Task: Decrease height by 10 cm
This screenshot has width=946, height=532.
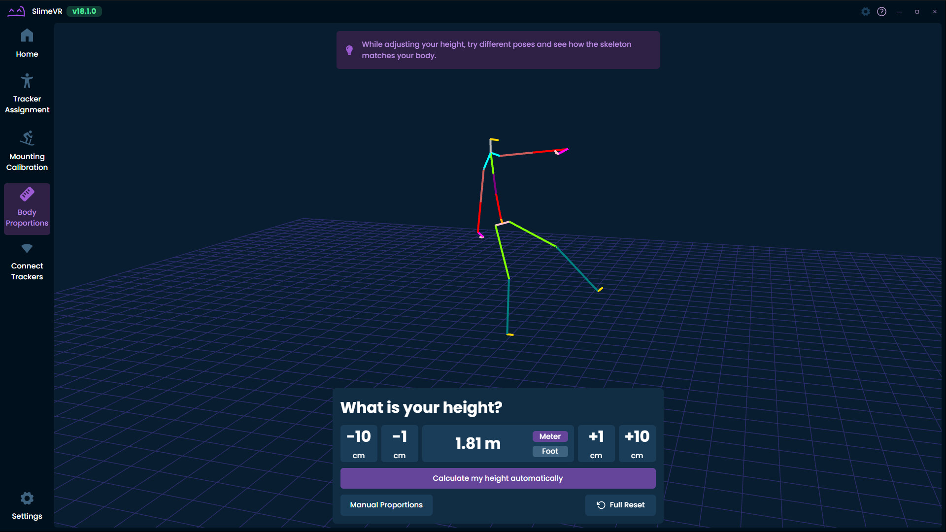Action: coord(359,443)
